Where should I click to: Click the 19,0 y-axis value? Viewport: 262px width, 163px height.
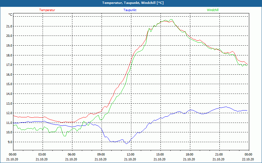click(9, 45)
